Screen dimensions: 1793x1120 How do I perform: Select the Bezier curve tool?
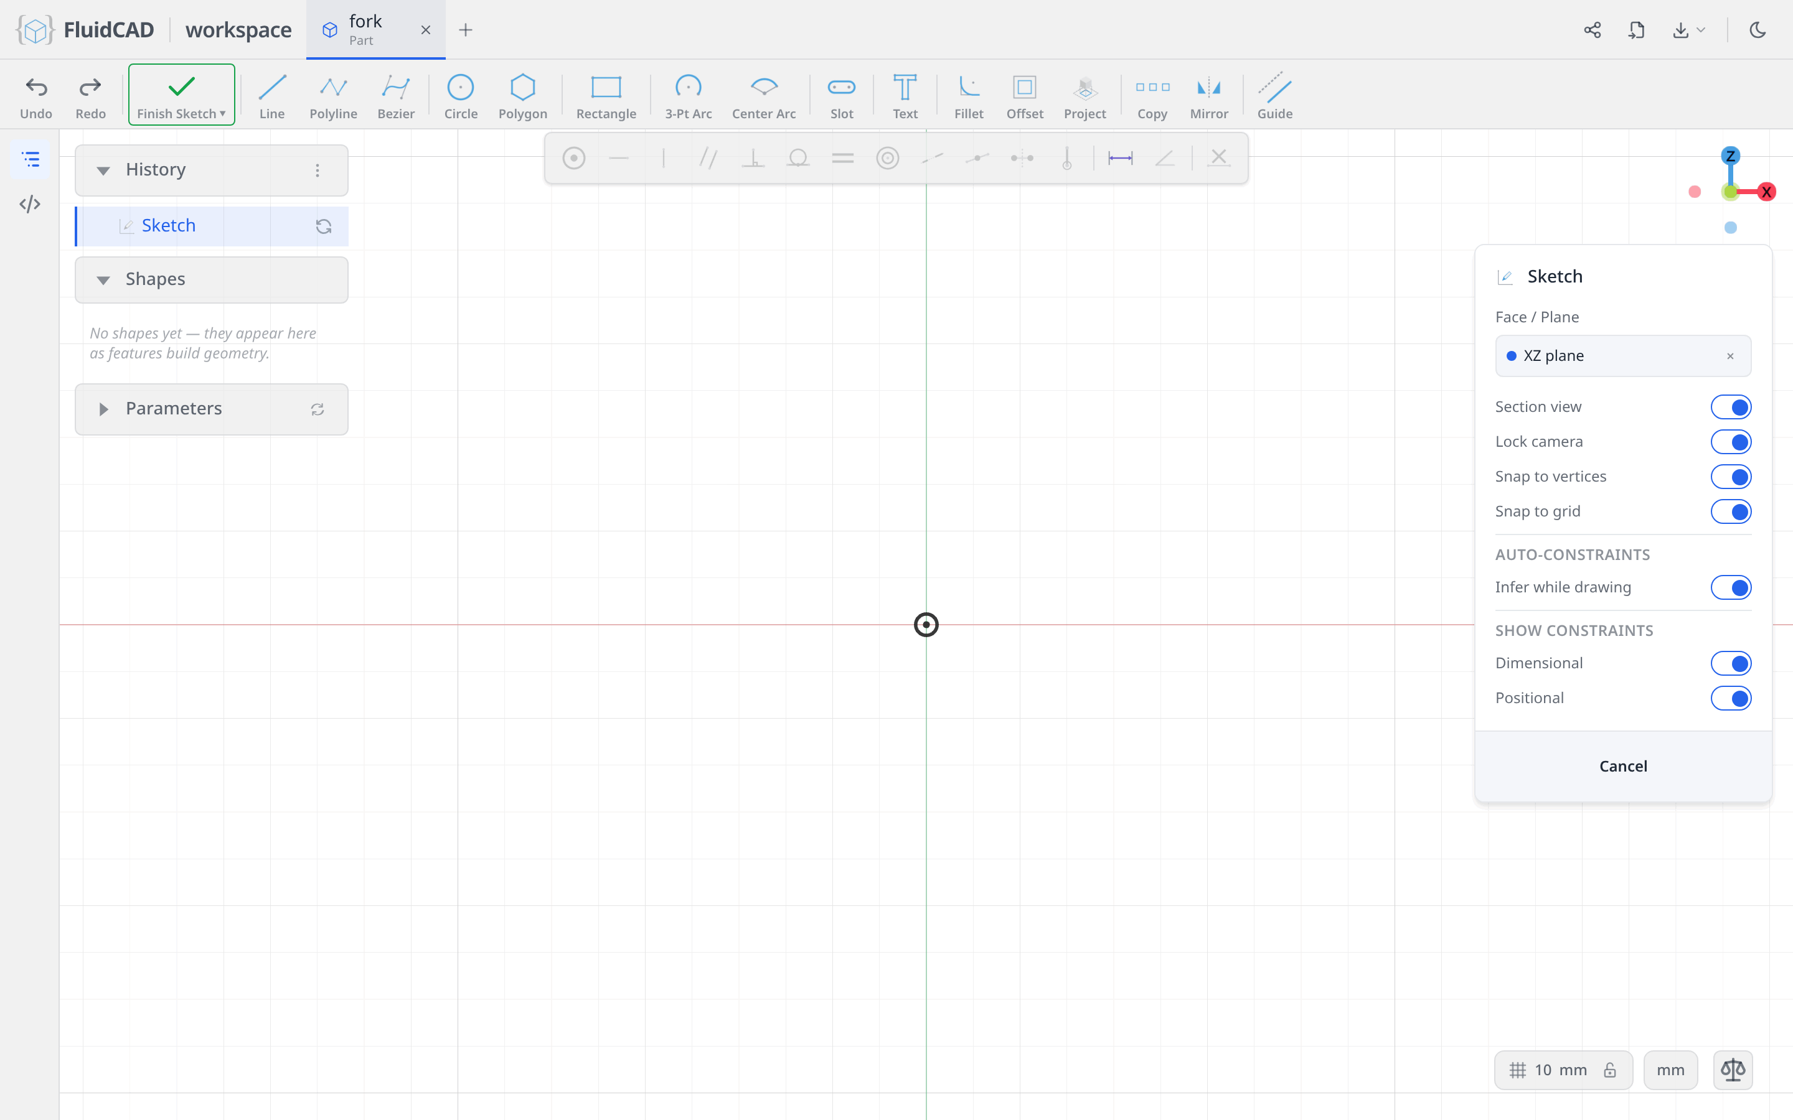coord(396,96)
